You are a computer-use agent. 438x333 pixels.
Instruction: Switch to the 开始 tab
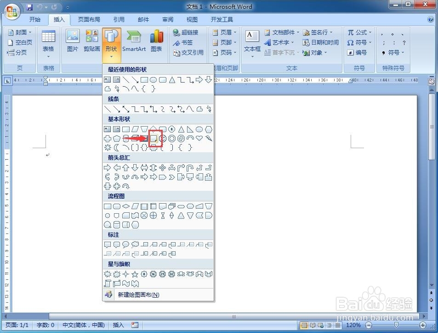(x=35, y=19)
